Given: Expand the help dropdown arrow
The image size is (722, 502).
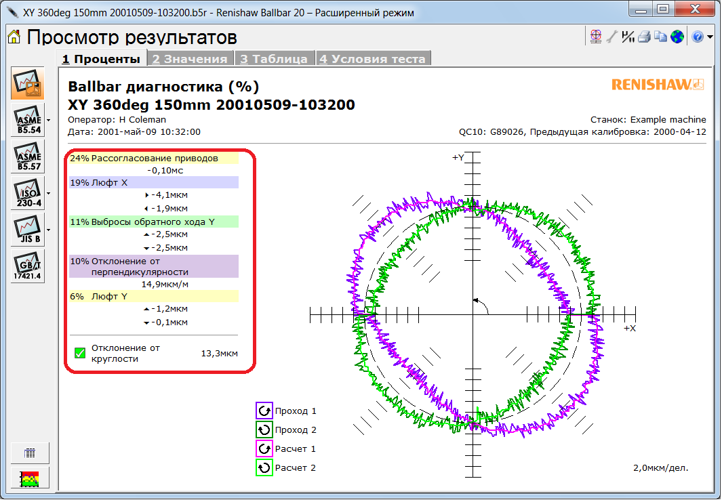Looking at the screenshot, I should pyautogui.click(x=710, y=37).
